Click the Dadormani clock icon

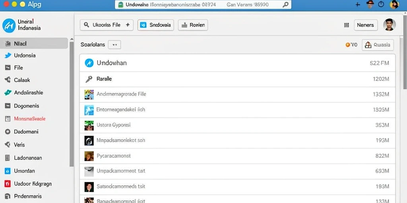click(x=8, y=132)
